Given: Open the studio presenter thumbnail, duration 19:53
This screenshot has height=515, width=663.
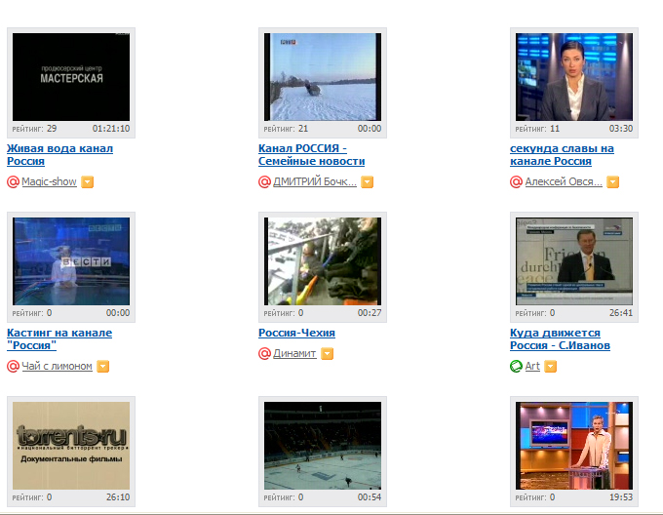Looking at the screenshot, I should click(x=574, y=446).
